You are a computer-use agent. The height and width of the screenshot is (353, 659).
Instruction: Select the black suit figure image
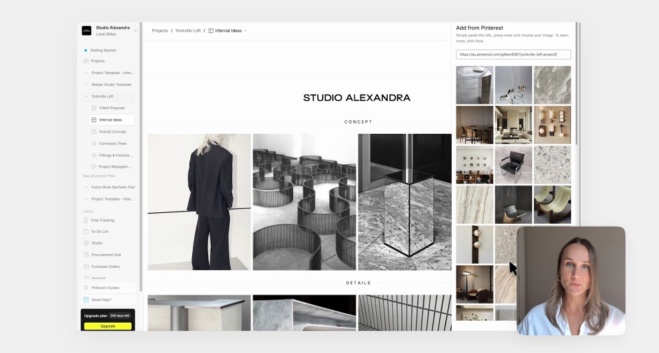(199, 202)
